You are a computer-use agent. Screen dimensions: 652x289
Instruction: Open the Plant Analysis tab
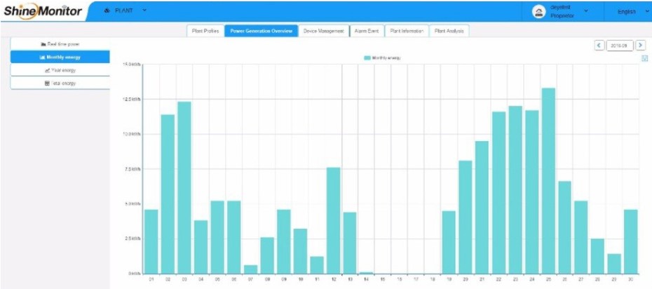point(449,31)
